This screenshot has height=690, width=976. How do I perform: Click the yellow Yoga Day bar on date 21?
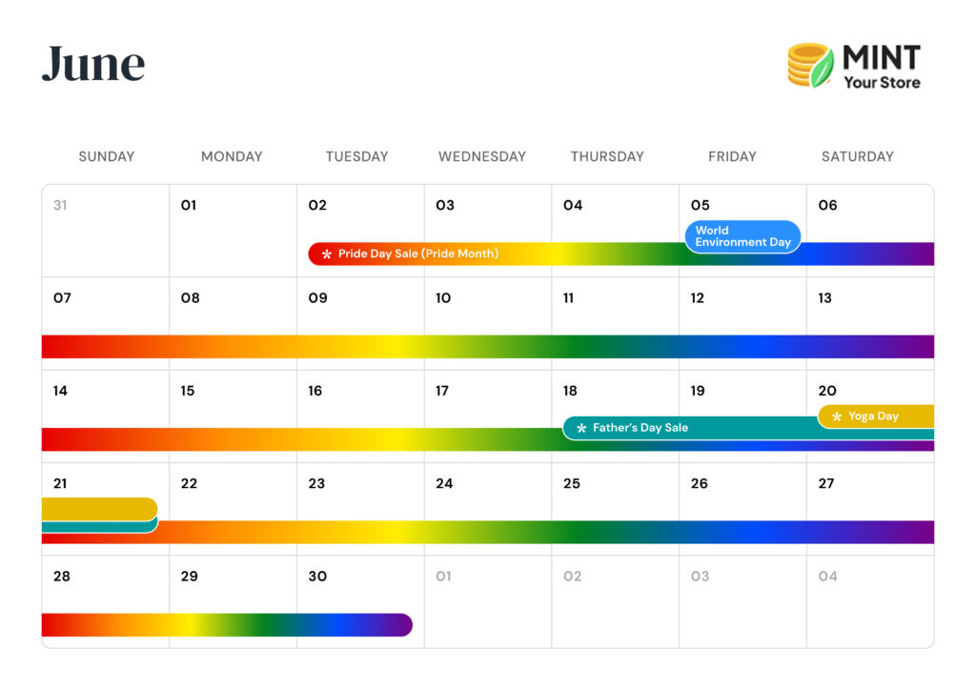click(99, 508)
